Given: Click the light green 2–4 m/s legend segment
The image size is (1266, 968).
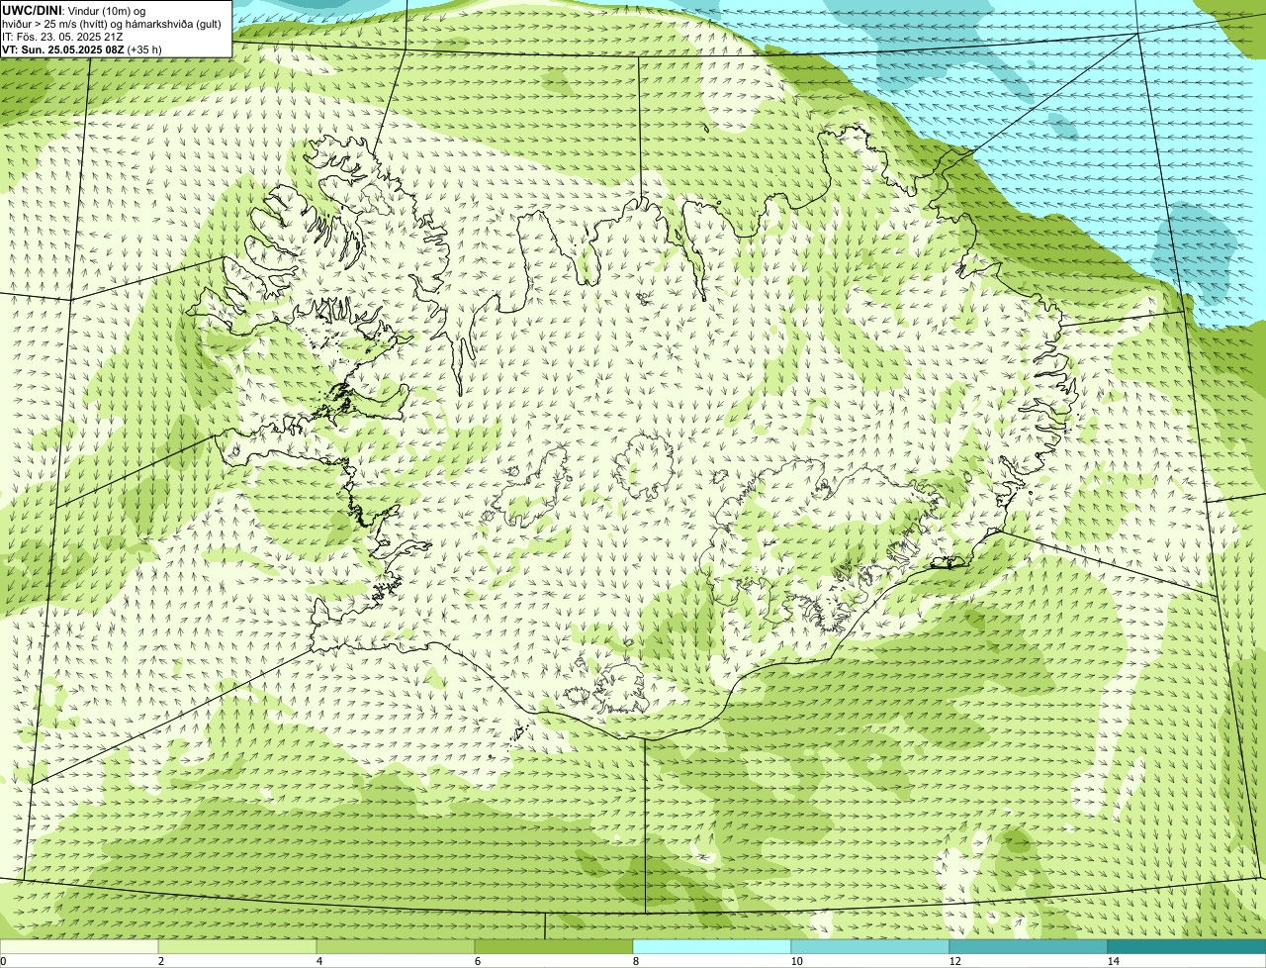Looking at the screenshot, I should [x=237, y=946].
